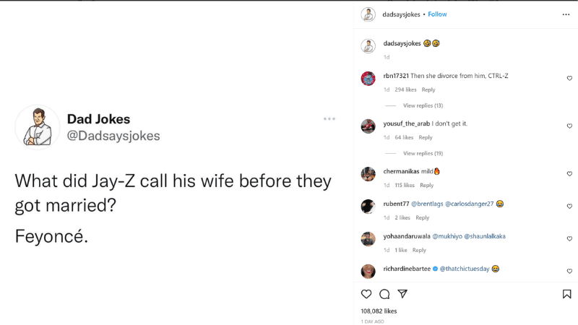Save post with the bookmark icon
The image size is (578, 325).
pyautogui.click(x=567, y=294)
